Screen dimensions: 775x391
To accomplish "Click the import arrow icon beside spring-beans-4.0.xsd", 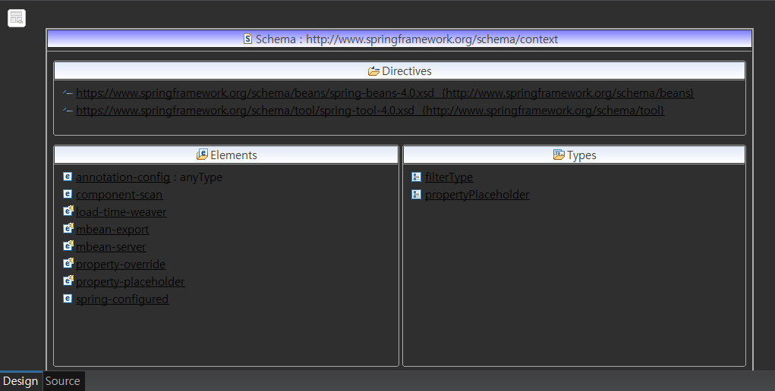I will point(68,92).
